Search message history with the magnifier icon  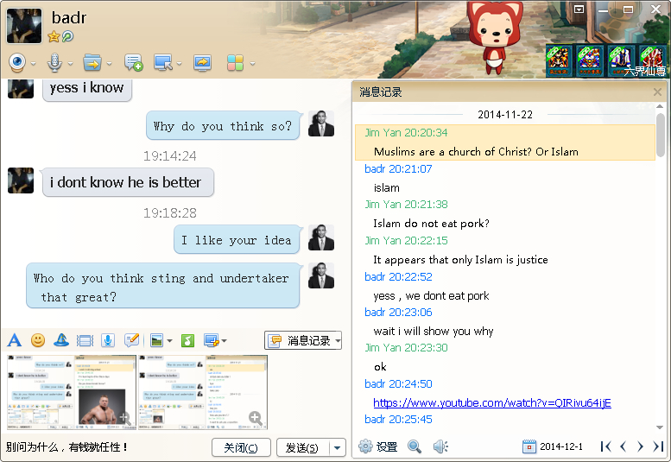[x=415, y=446]
